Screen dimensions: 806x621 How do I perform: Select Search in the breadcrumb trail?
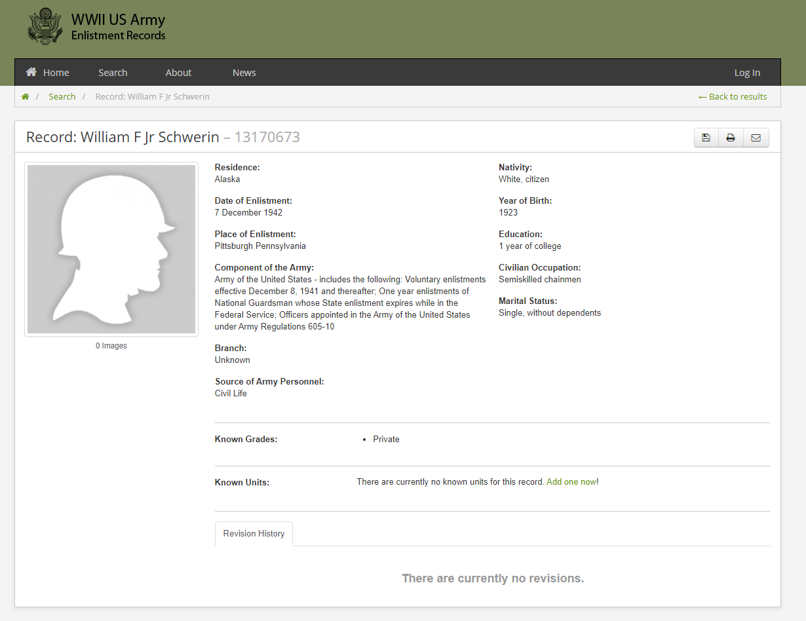click(x=62, y=97)
